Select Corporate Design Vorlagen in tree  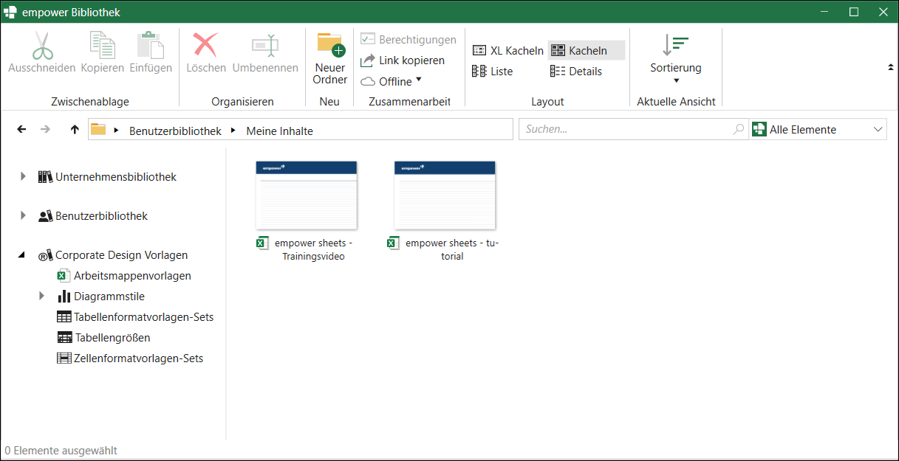click(121, 255)
